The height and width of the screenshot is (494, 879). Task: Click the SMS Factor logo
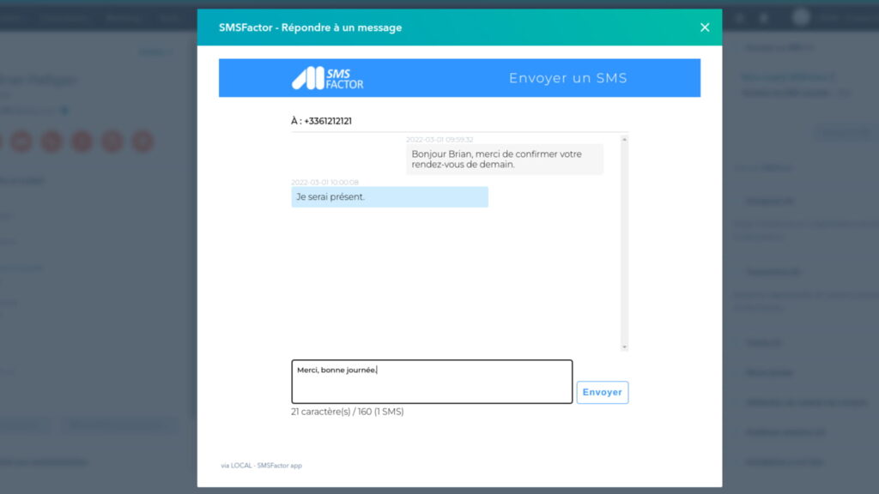click(x=327, y=78)
